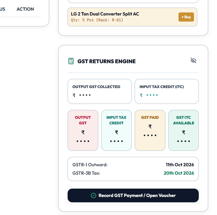The width and height of the screenshot is (217, 215).
Task: Click the GST RETURNS ENGINE heading
Action: pyautogui.click(x=106, y=61)
